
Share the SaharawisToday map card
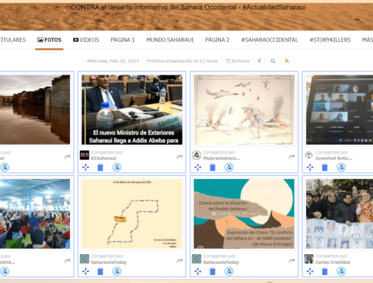coord(180,260)
